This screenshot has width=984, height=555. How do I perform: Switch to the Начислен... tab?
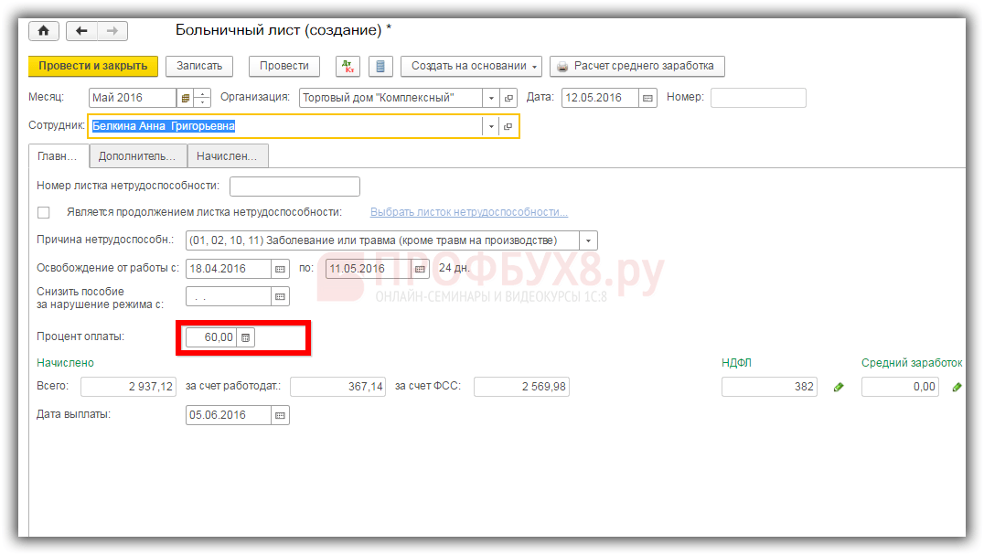(228, 156)
